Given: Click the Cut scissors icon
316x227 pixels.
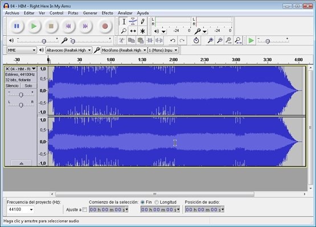Looking at the screenshot, I should [x=122, y=40].
